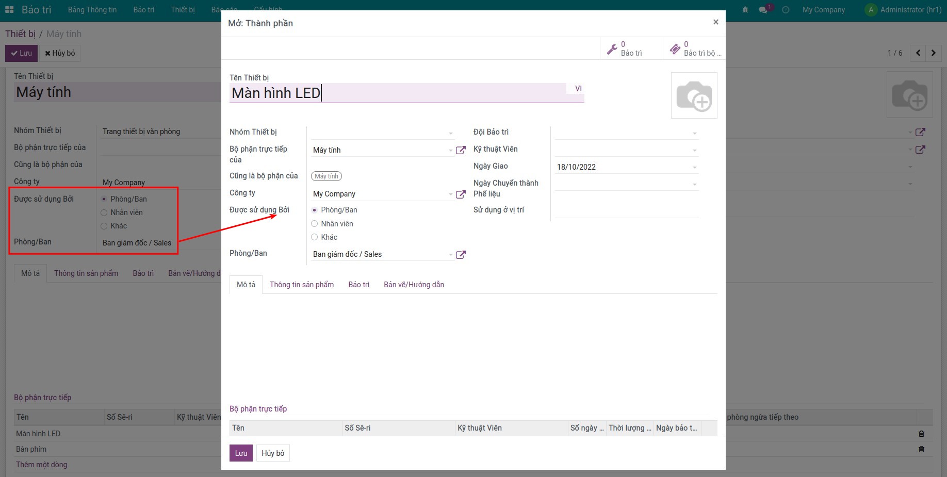This screenshot has width=947, height=477.
Task: Select the Khác radio option in dialog
Action: click(315, 237)
